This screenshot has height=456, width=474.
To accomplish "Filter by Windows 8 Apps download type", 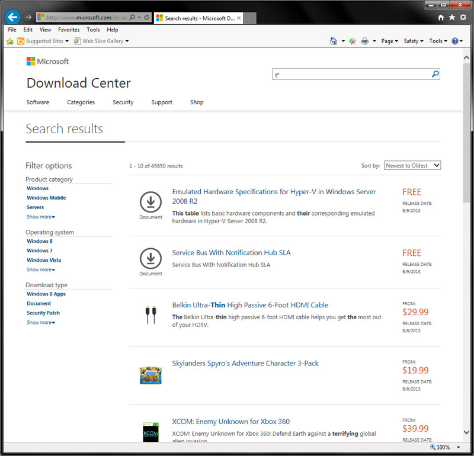I will [x=46, y=294].
